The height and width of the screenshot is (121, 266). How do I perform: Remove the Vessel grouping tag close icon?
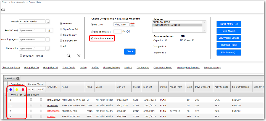[x=18, y=78]
